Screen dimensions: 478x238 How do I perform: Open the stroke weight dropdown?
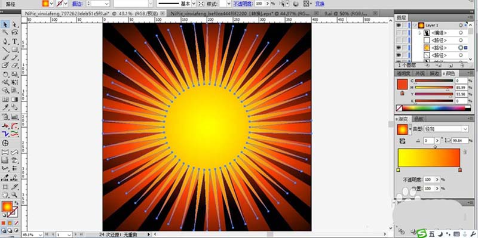click(x=107, y=4)
